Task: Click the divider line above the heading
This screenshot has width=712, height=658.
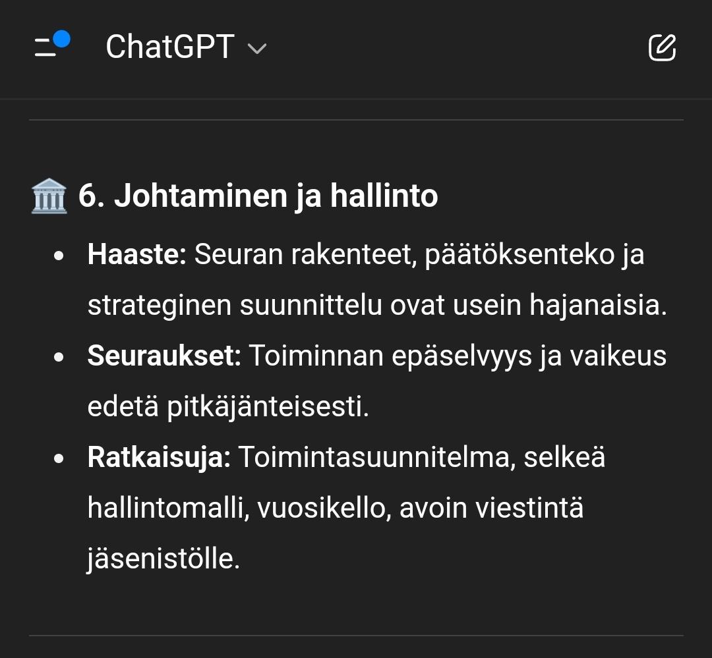Action: [x=356, y=120]
